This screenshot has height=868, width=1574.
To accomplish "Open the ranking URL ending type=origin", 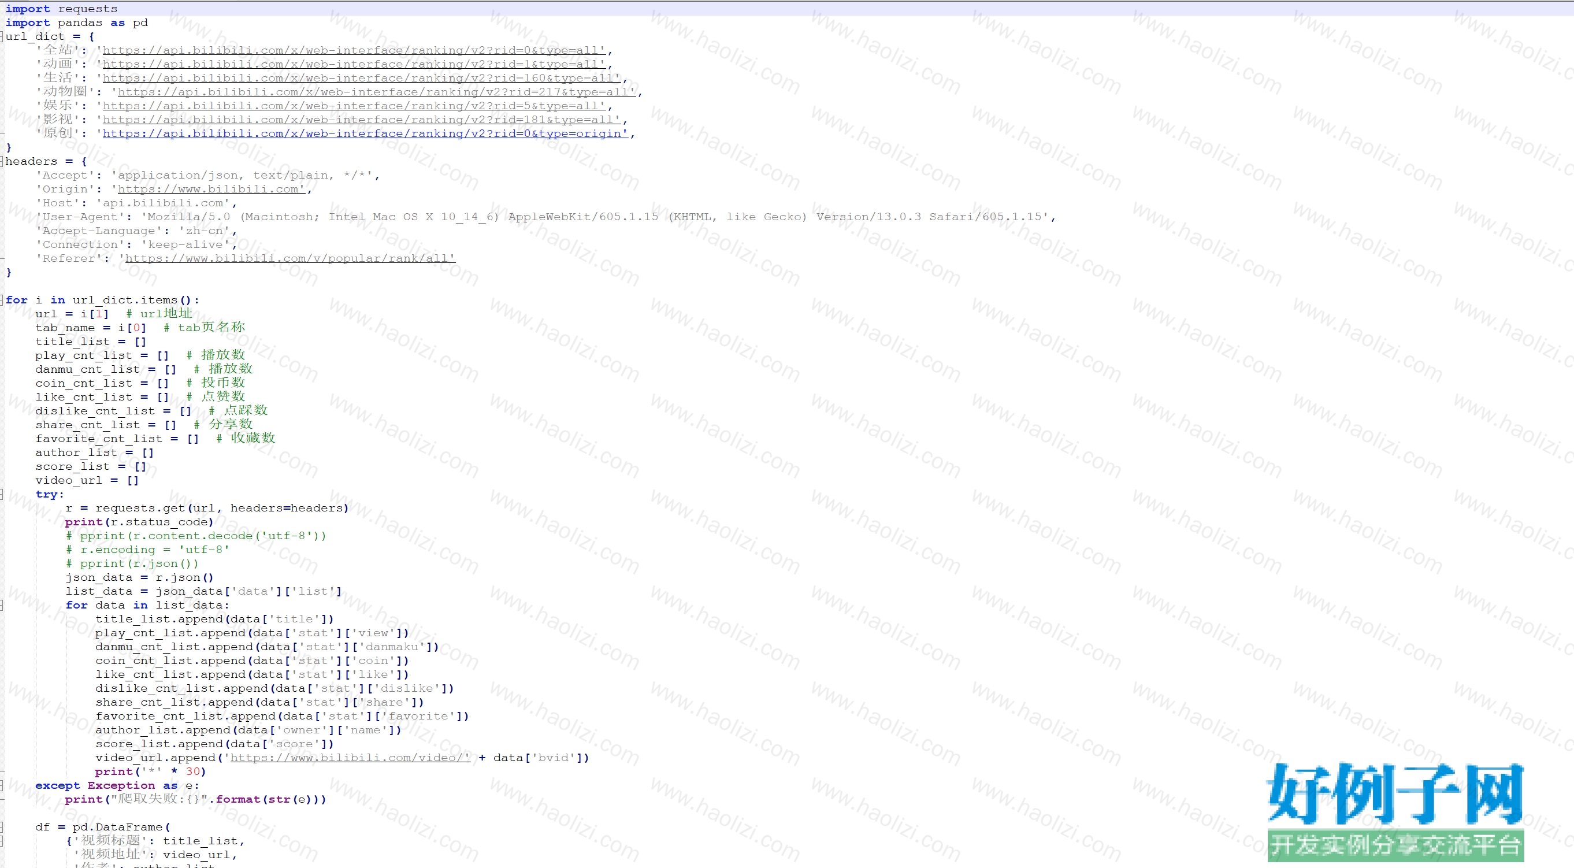I will [x=365, y=133].
